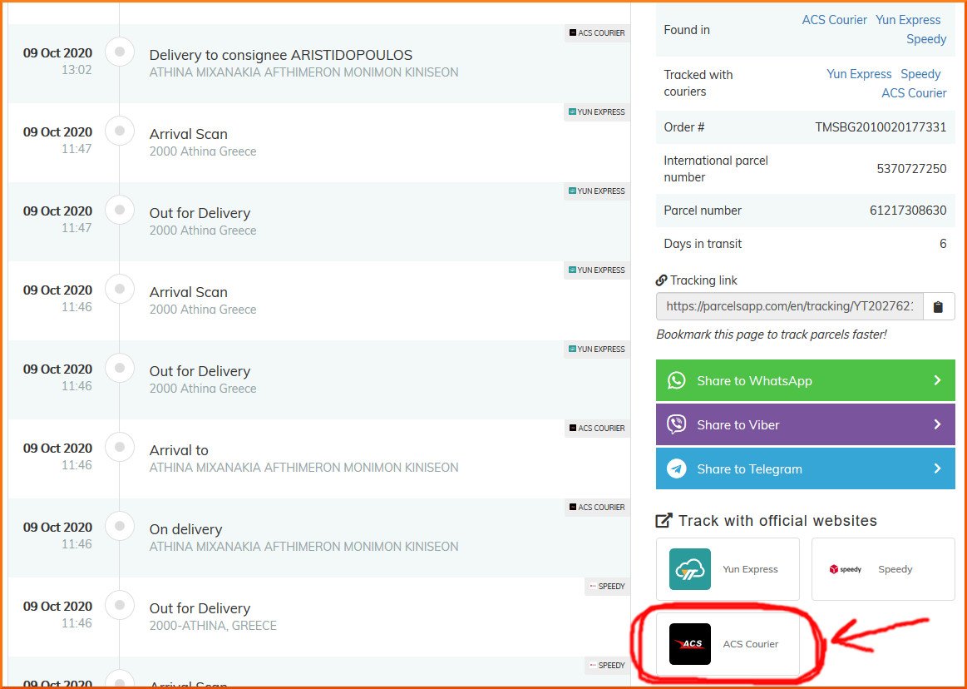Screen dimensions: 967x689
Task: Click the SPEEDY badge on 2000-ATHINA, GREECE row
Action: point(607,586)
